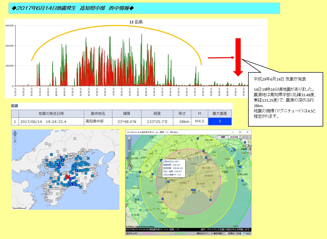Toggle the 半径100km circle checkbox
Image resolution: width=327 pixels, height=239 pixels.
click(x=141, y=233)
